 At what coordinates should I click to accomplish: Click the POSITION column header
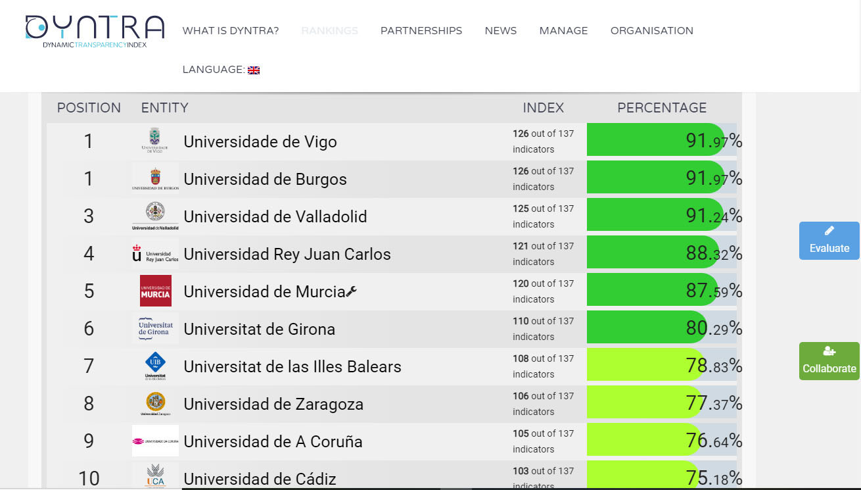[89, 108]
